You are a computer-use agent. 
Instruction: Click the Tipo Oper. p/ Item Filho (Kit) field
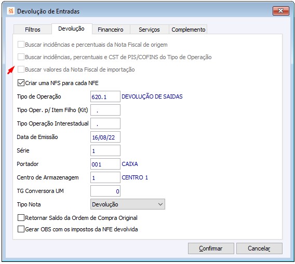[105, 110]
